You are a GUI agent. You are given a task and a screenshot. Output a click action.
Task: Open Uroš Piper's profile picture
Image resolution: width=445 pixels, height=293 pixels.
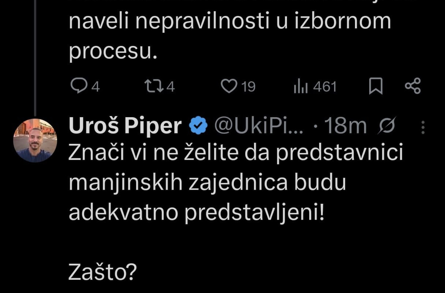[35, 140]
